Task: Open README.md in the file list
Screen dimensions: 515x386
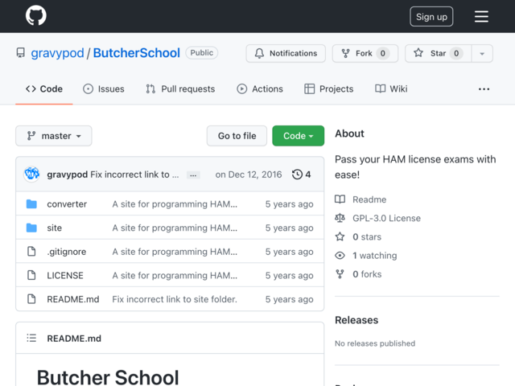Action: [73, 299]
